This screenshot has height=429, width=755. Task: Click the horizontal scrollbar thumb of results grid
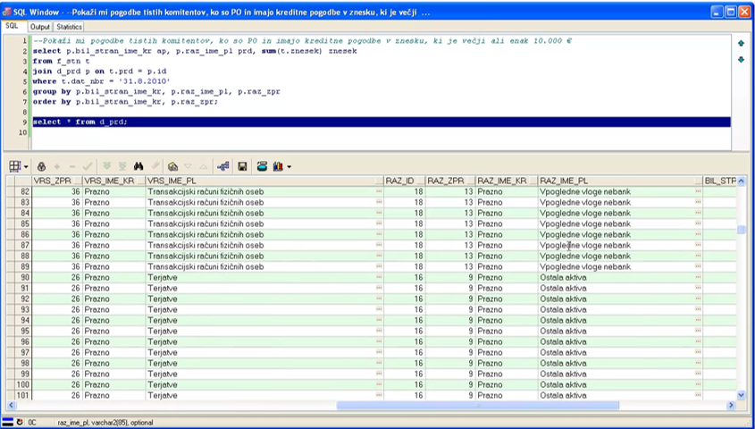[477, 405]
